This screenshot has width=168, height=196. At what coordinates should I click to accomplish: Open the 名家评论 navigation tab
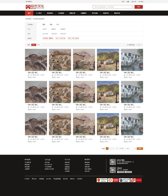[106, 13]
